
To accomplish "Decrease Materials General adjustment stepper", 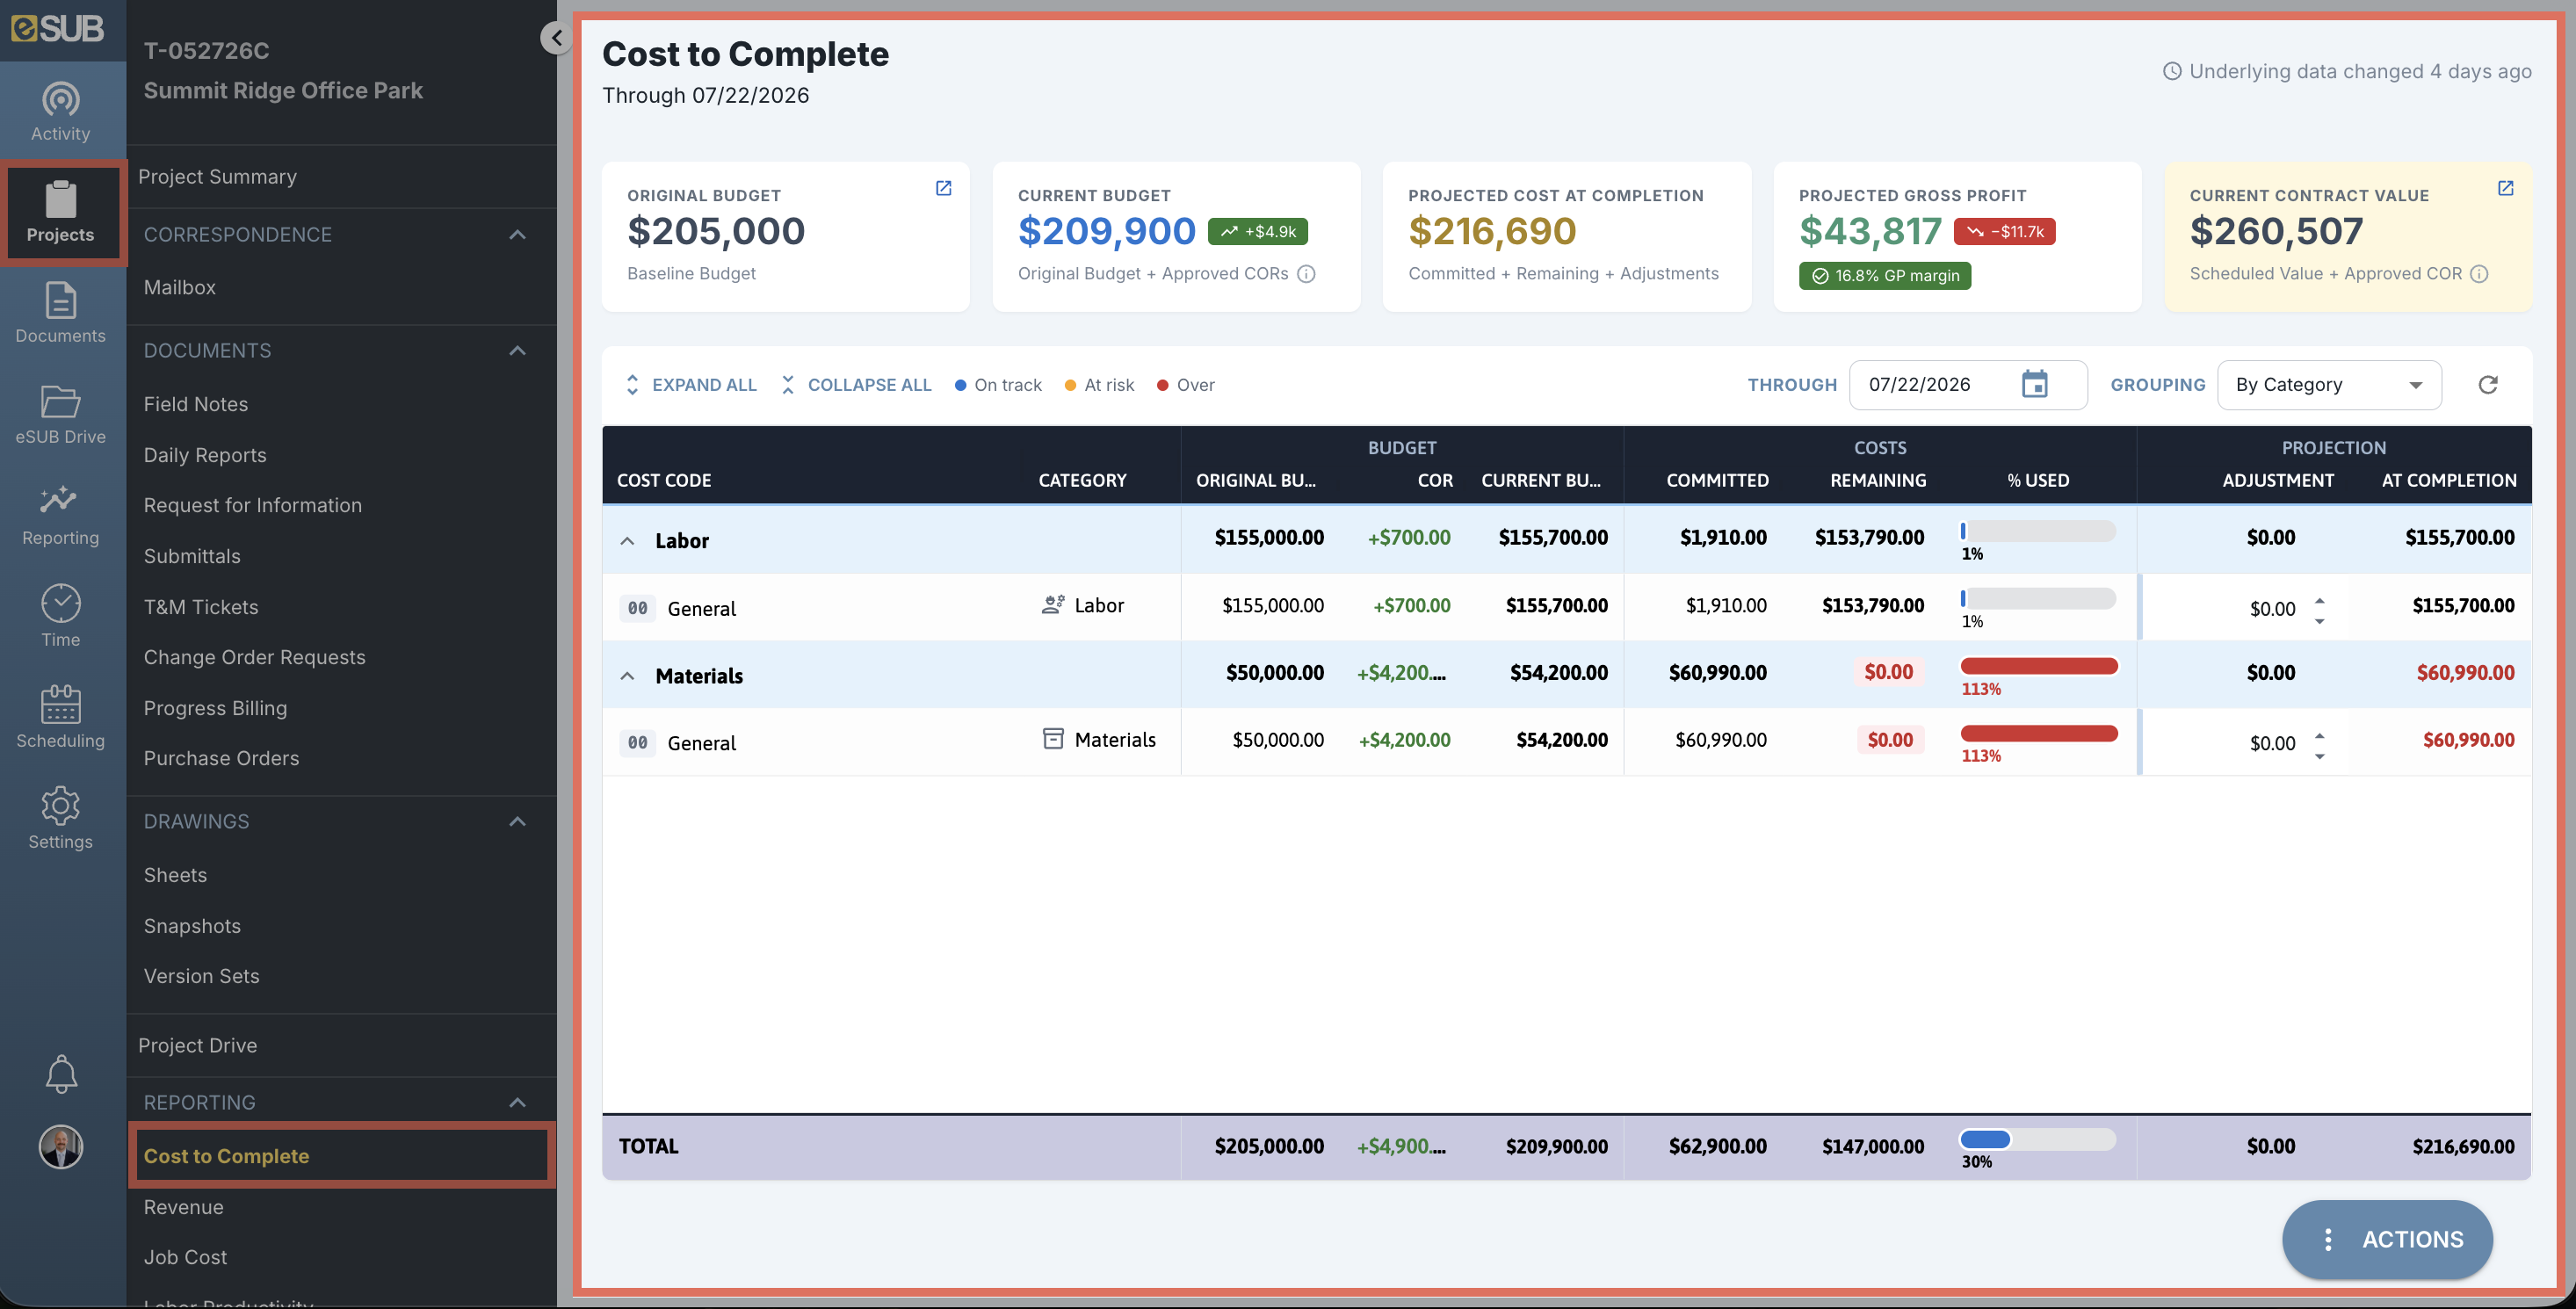I will 2319,757.
